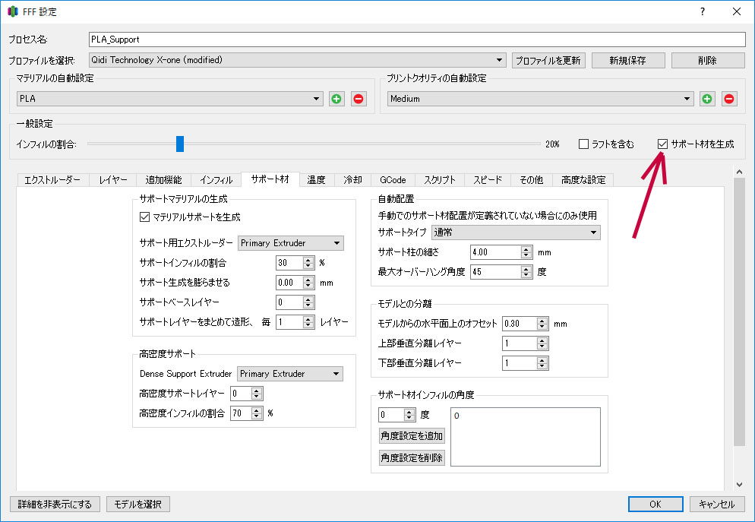Screen dimensions: 755x522
Task: Expand サポートタイプ dropdown
Action: pos(515,233)
